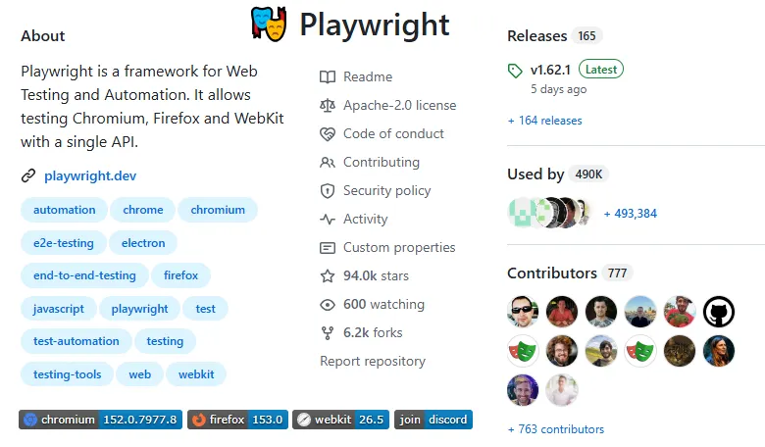The height and width of the screenshot is (447, 765).
Task: Select the test topic tag
Action: [205, 309]
